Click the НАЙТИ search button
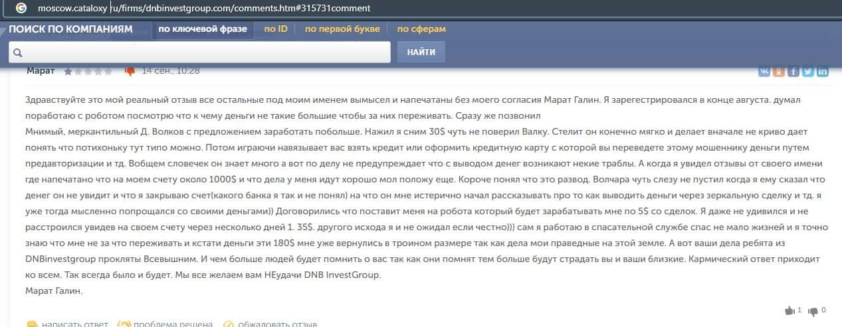This screenshot has width=842, height=327. [x=421, y=52]
